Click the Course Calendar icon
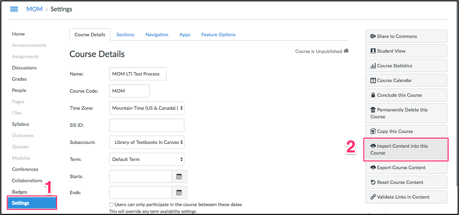459x215 pixels. [373, 80]
